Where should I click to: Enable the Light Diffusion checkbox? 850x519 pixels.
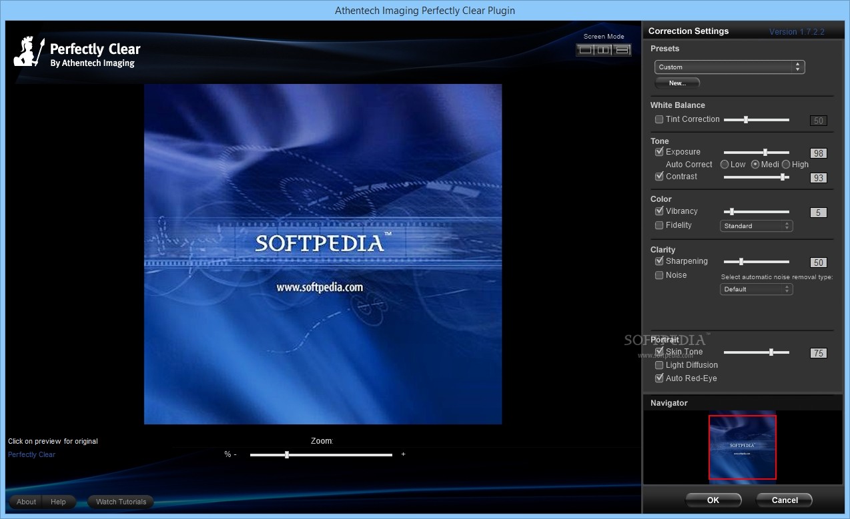[x=659, y=365]
